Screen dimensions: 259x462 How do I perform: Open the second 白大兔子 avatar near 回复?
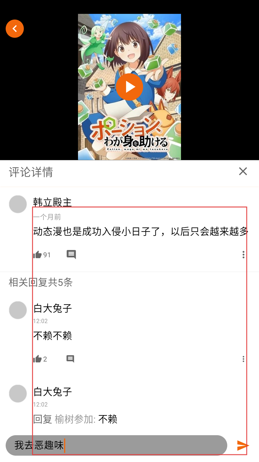tap(18, 394)
